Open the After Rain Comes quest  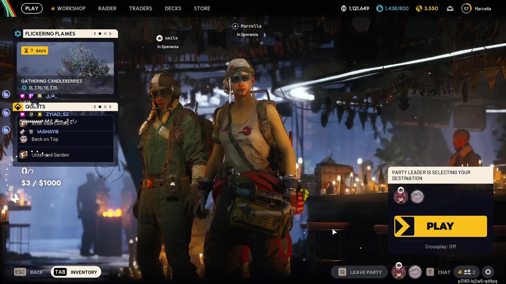(65, 123)
